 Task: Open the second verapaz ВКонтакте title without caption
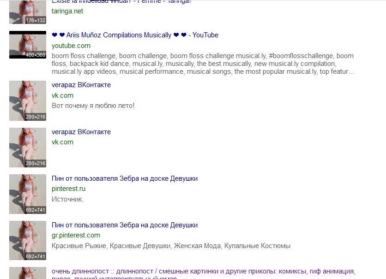click(x=81, y=132)
